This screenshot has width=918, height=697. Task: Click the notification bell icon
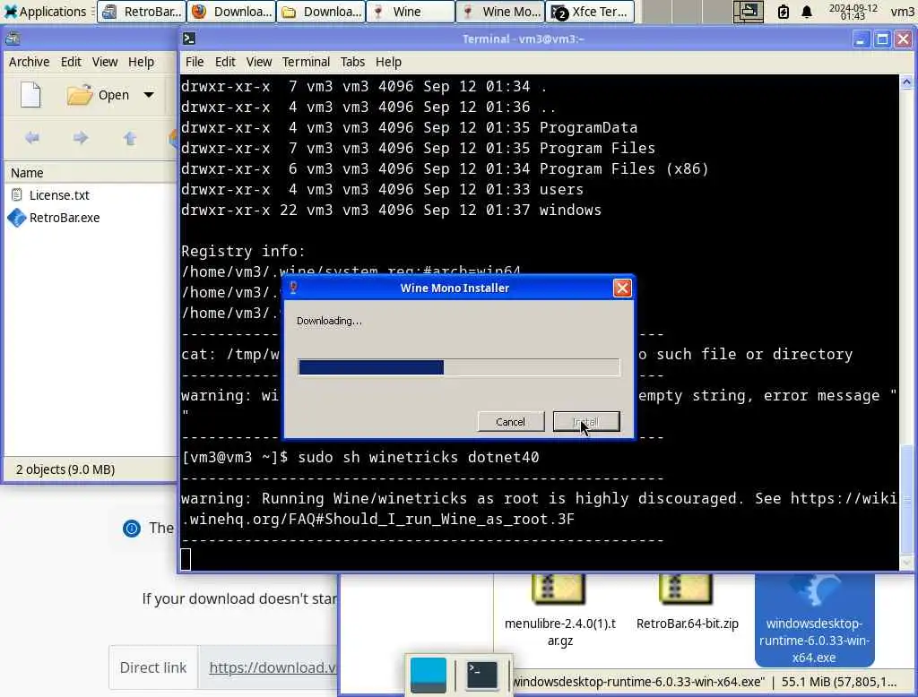coord(807,12)
